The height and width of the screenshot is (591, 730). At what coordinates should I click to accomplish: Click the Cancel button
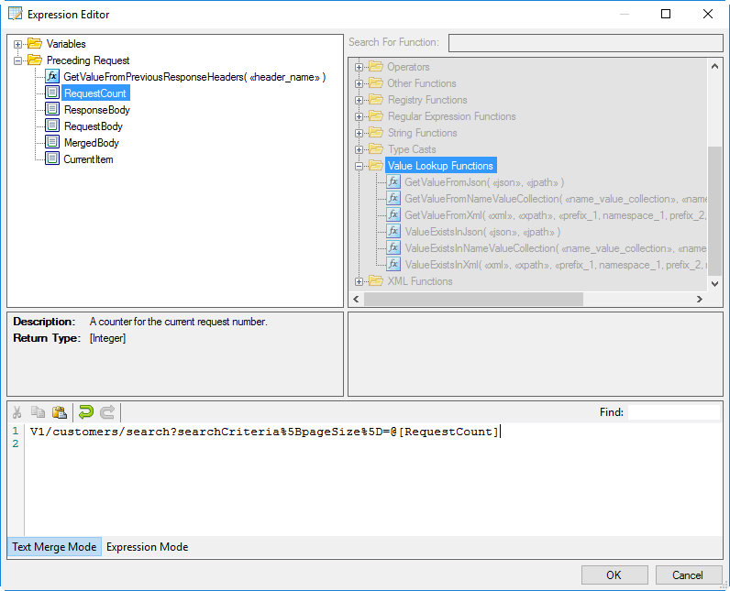pos(688,575)
